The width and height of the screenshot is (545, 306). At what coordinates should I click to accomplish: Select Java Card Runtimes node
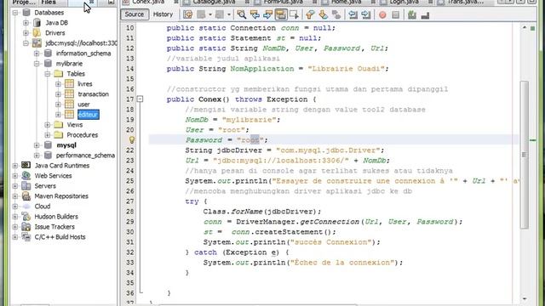click(x=62, y=166)
